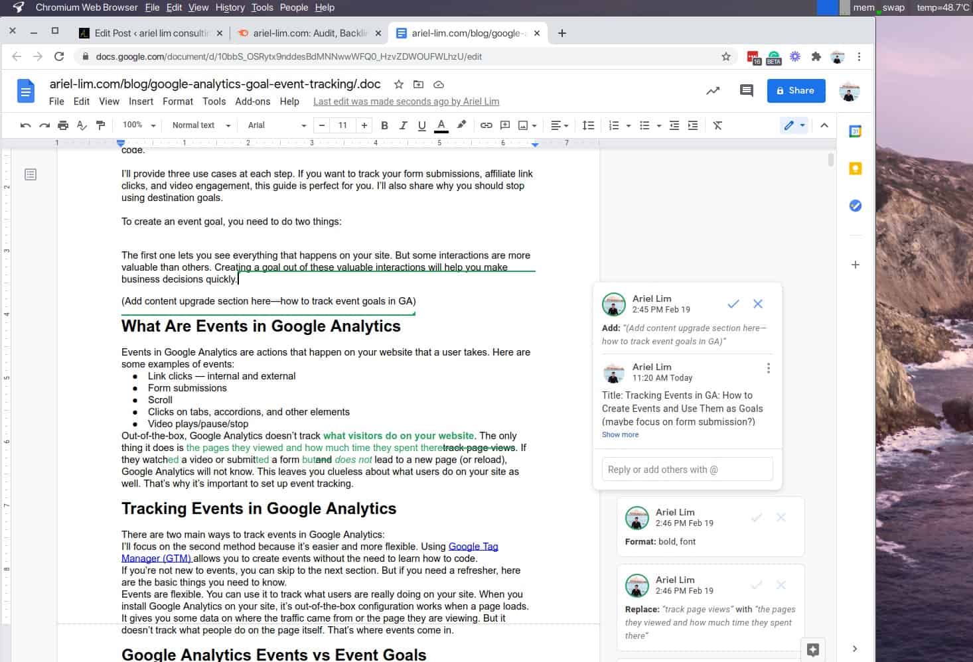Click the Reply or add others field
This screenshot has width=973, height=662.
(x=687, y=469)
